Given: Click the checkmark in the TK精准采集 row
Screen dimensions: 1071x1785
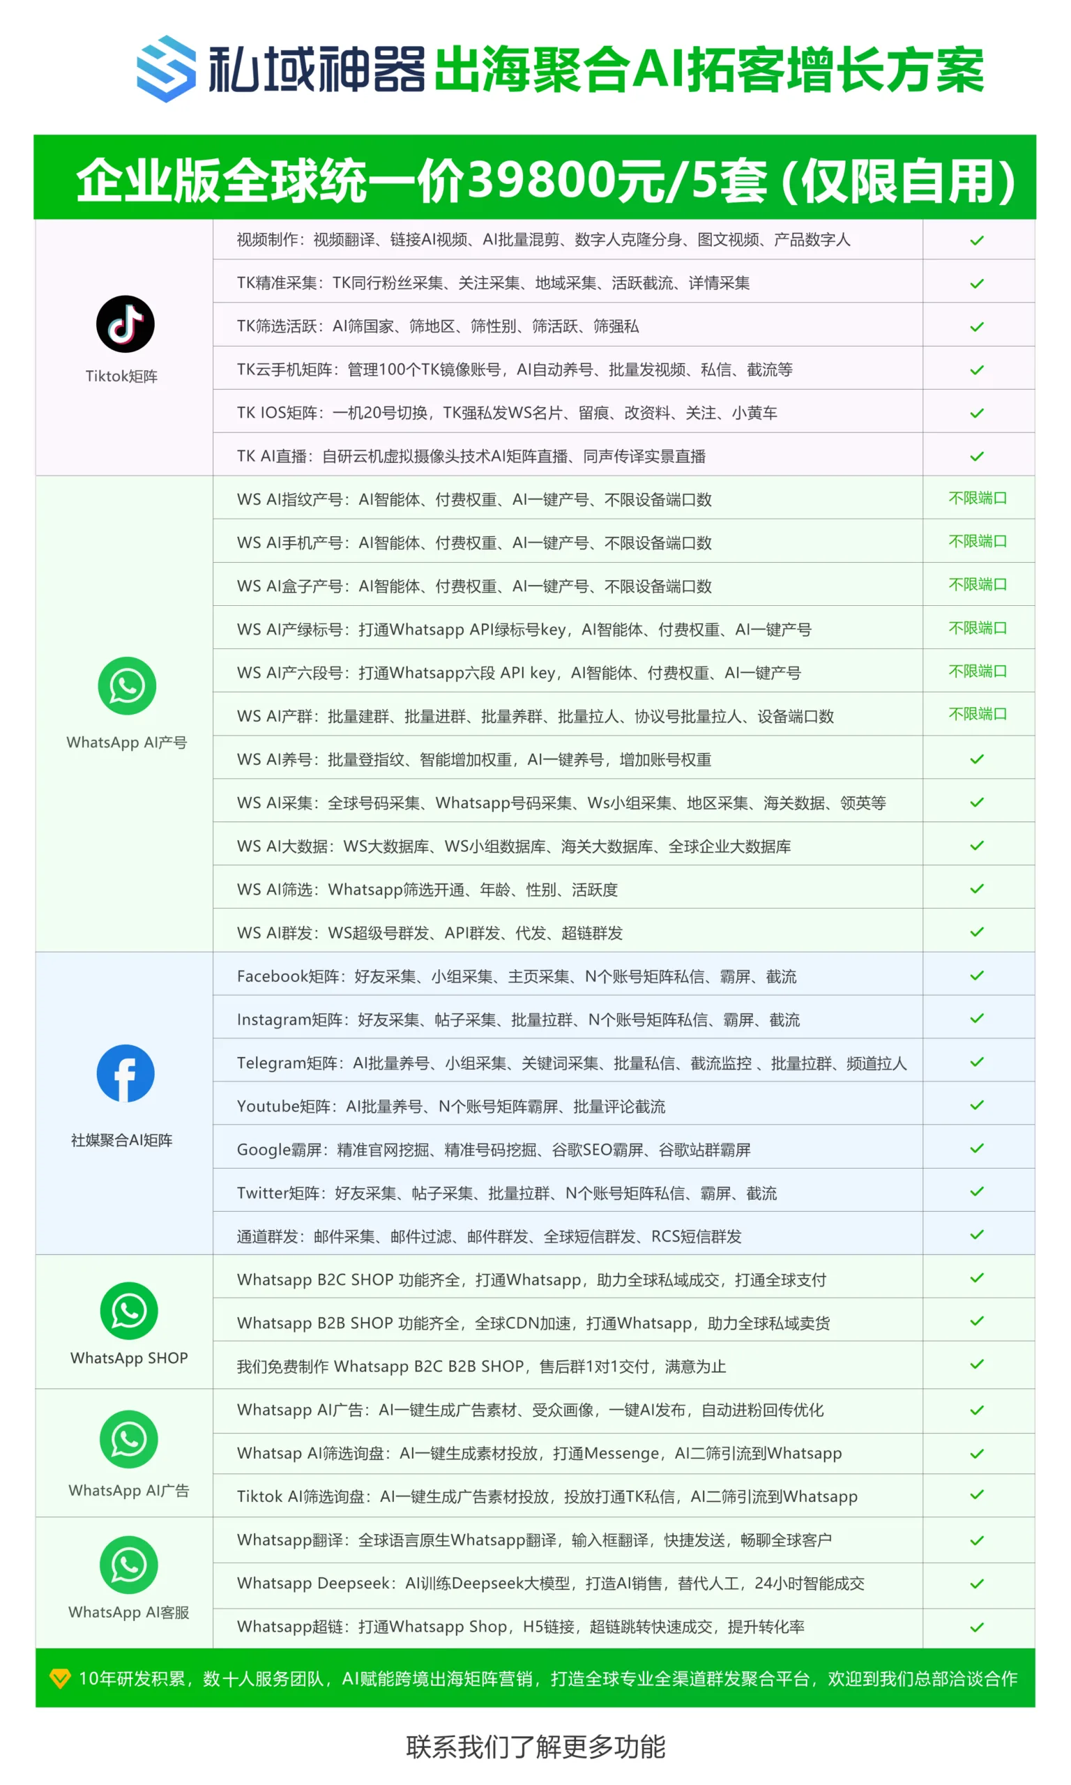Looking at the screenshot, I should click(977, 284).
